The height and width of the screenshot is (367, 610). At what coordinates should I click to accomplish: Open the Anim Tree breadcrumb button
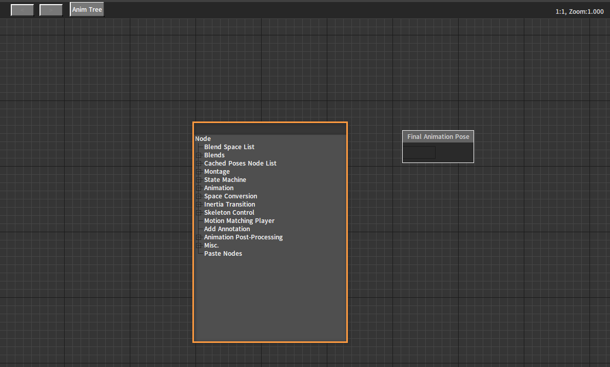coord(87,10)
